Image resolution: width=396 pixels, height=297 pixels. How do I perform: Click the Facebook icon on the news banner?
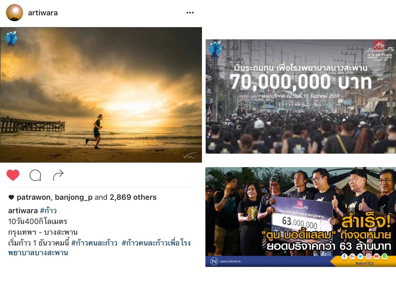click(x=344, y=256)
